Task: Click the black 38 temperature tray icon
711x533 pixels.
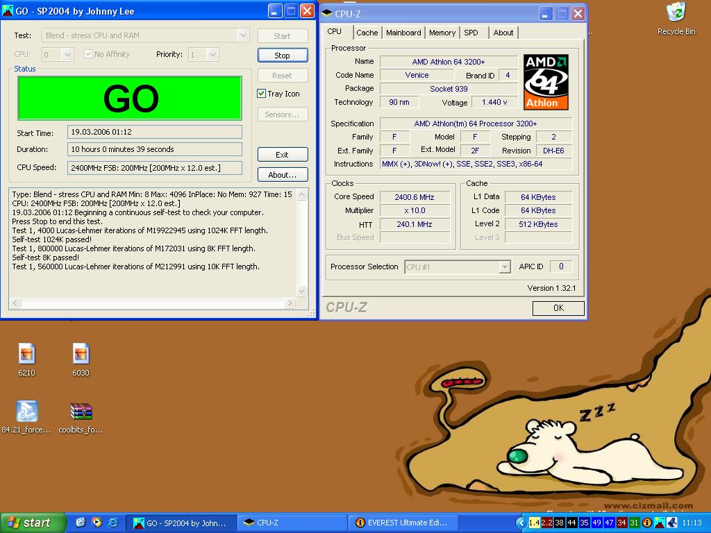Action: [559, 523]
